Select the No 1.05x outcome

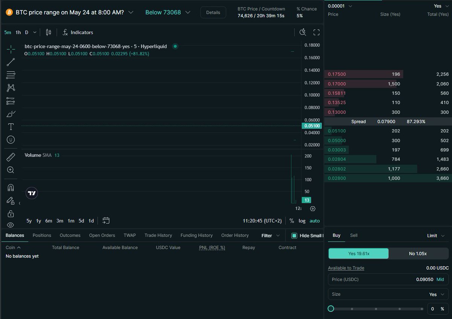pos(418,254)
